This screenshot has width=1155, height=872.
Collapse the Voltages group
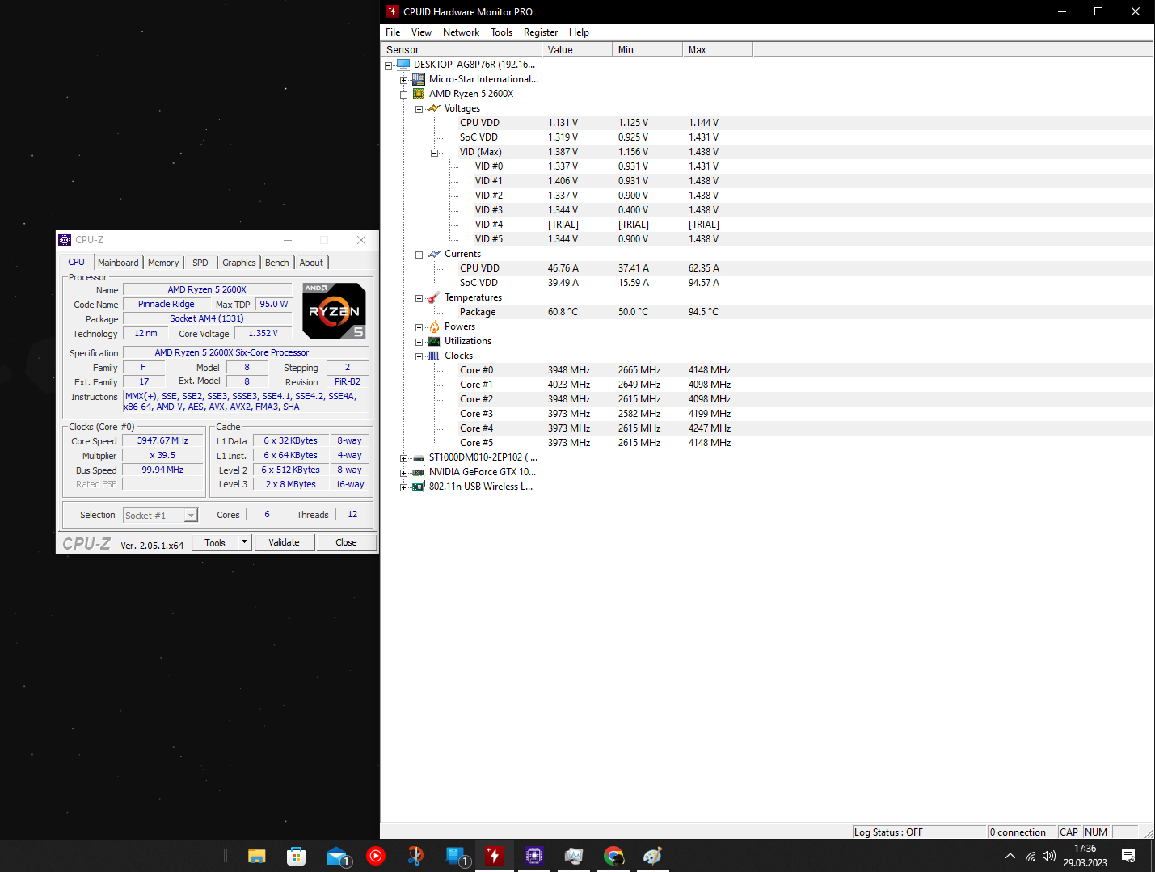pos(419,109)
